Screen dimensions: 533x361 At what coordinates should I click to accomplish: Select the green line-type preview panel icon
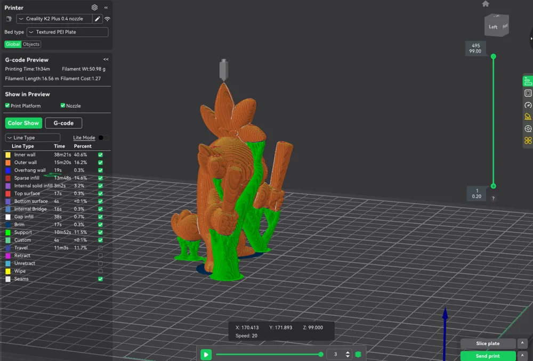(528, 81)
